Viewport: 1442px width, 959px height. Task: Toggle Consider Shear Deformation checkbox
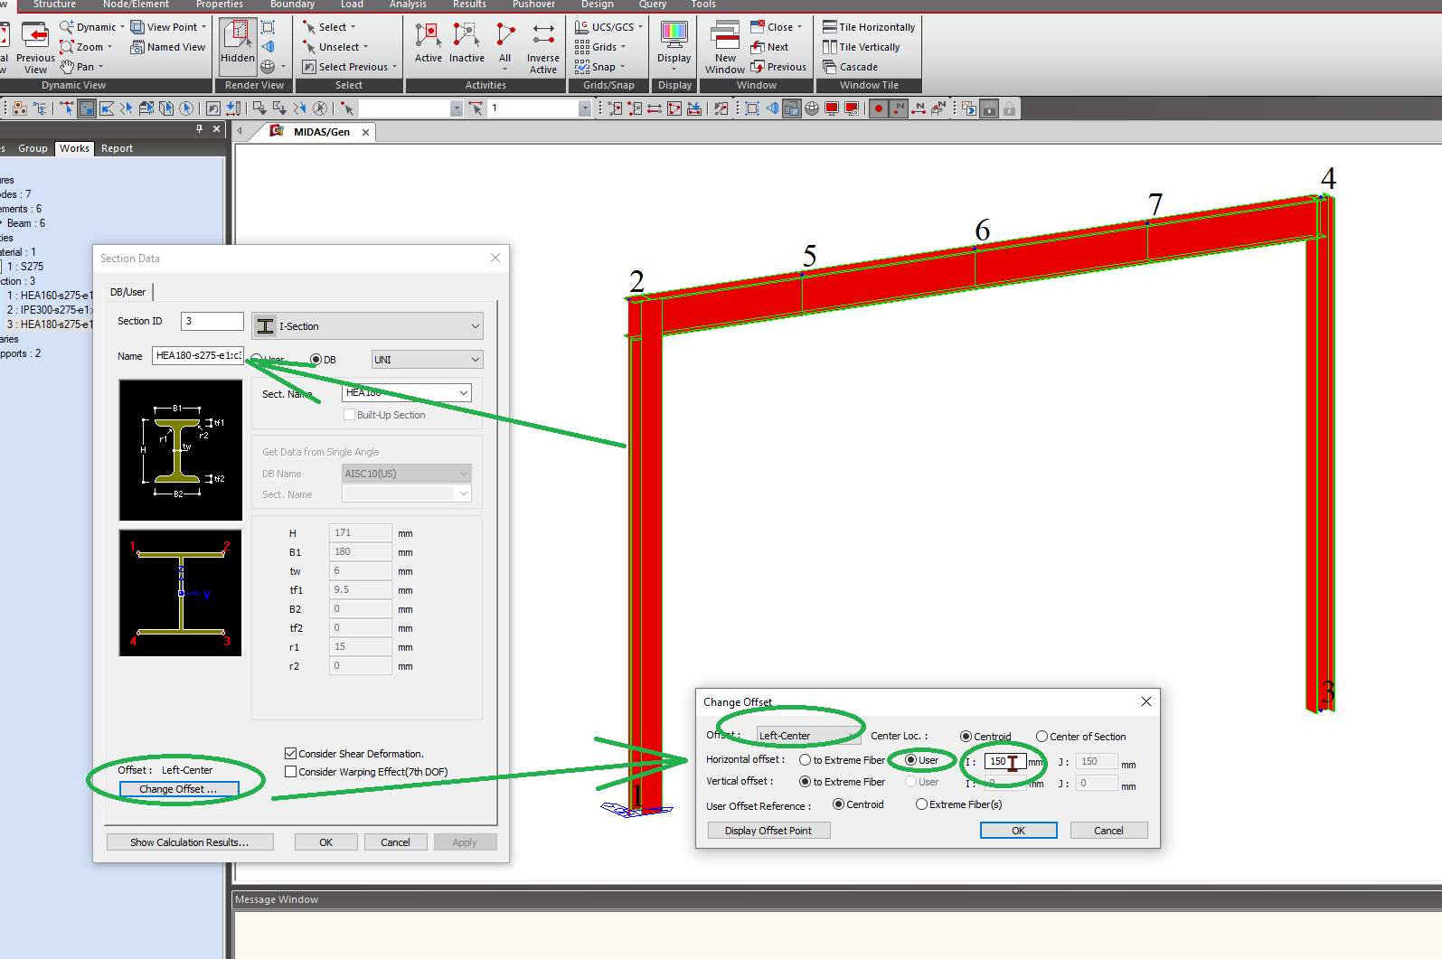[x=290, y=754]
